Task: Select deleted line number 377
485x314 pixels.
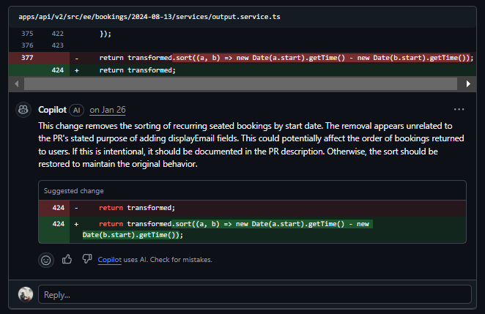Action: 27,58
